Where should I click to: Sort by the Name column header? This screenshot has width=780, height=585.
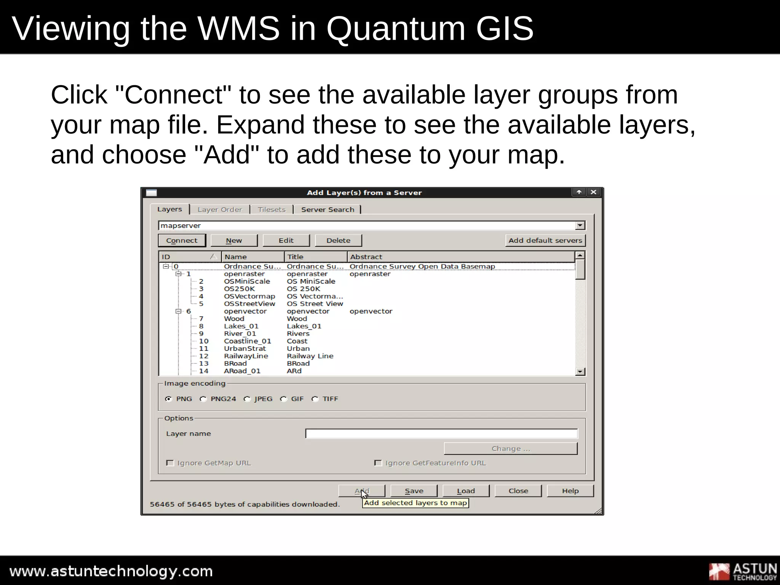[x=253, y=257]
